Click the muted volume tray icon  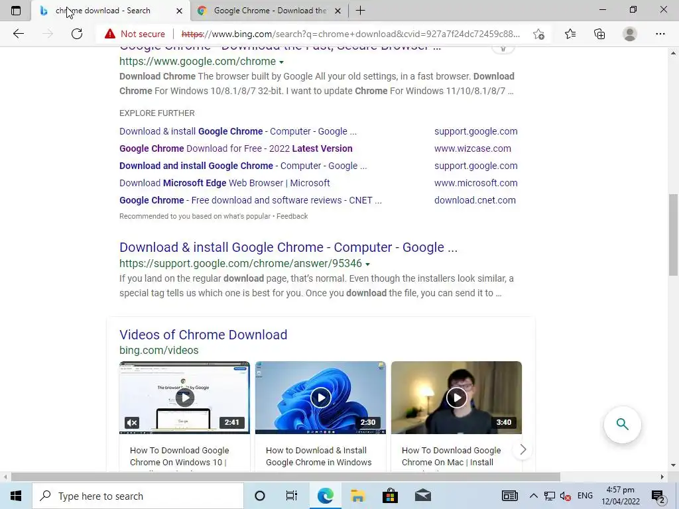click(565, 496)
